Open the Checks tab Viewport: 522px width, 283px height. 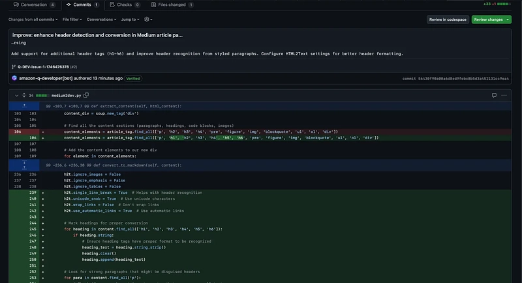[x=123, y=5]
